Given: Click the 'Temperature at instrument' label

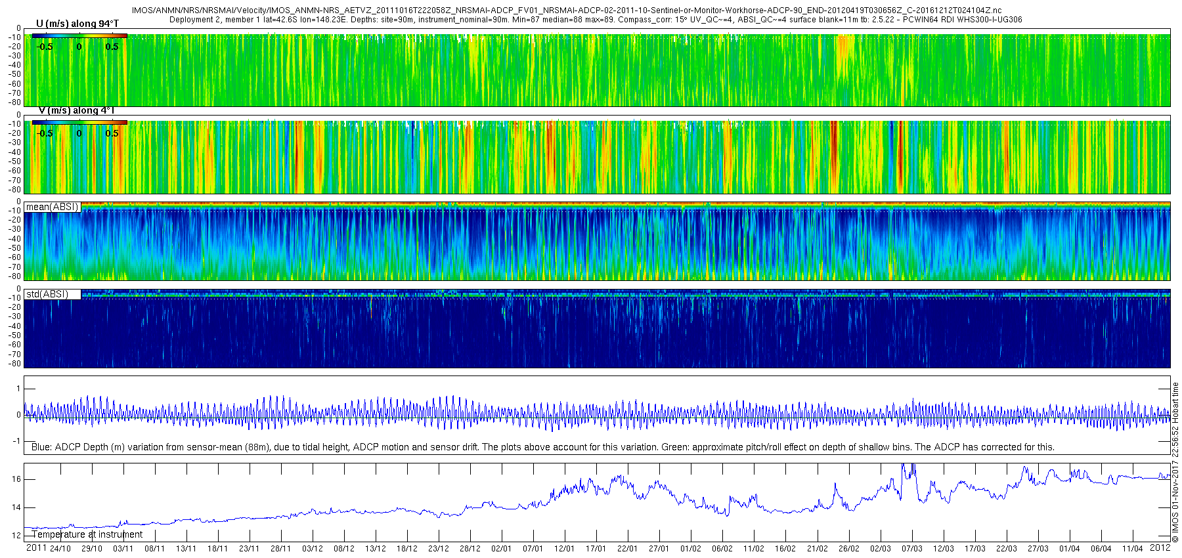Looking at the screenshot, I should coord(87,534).
